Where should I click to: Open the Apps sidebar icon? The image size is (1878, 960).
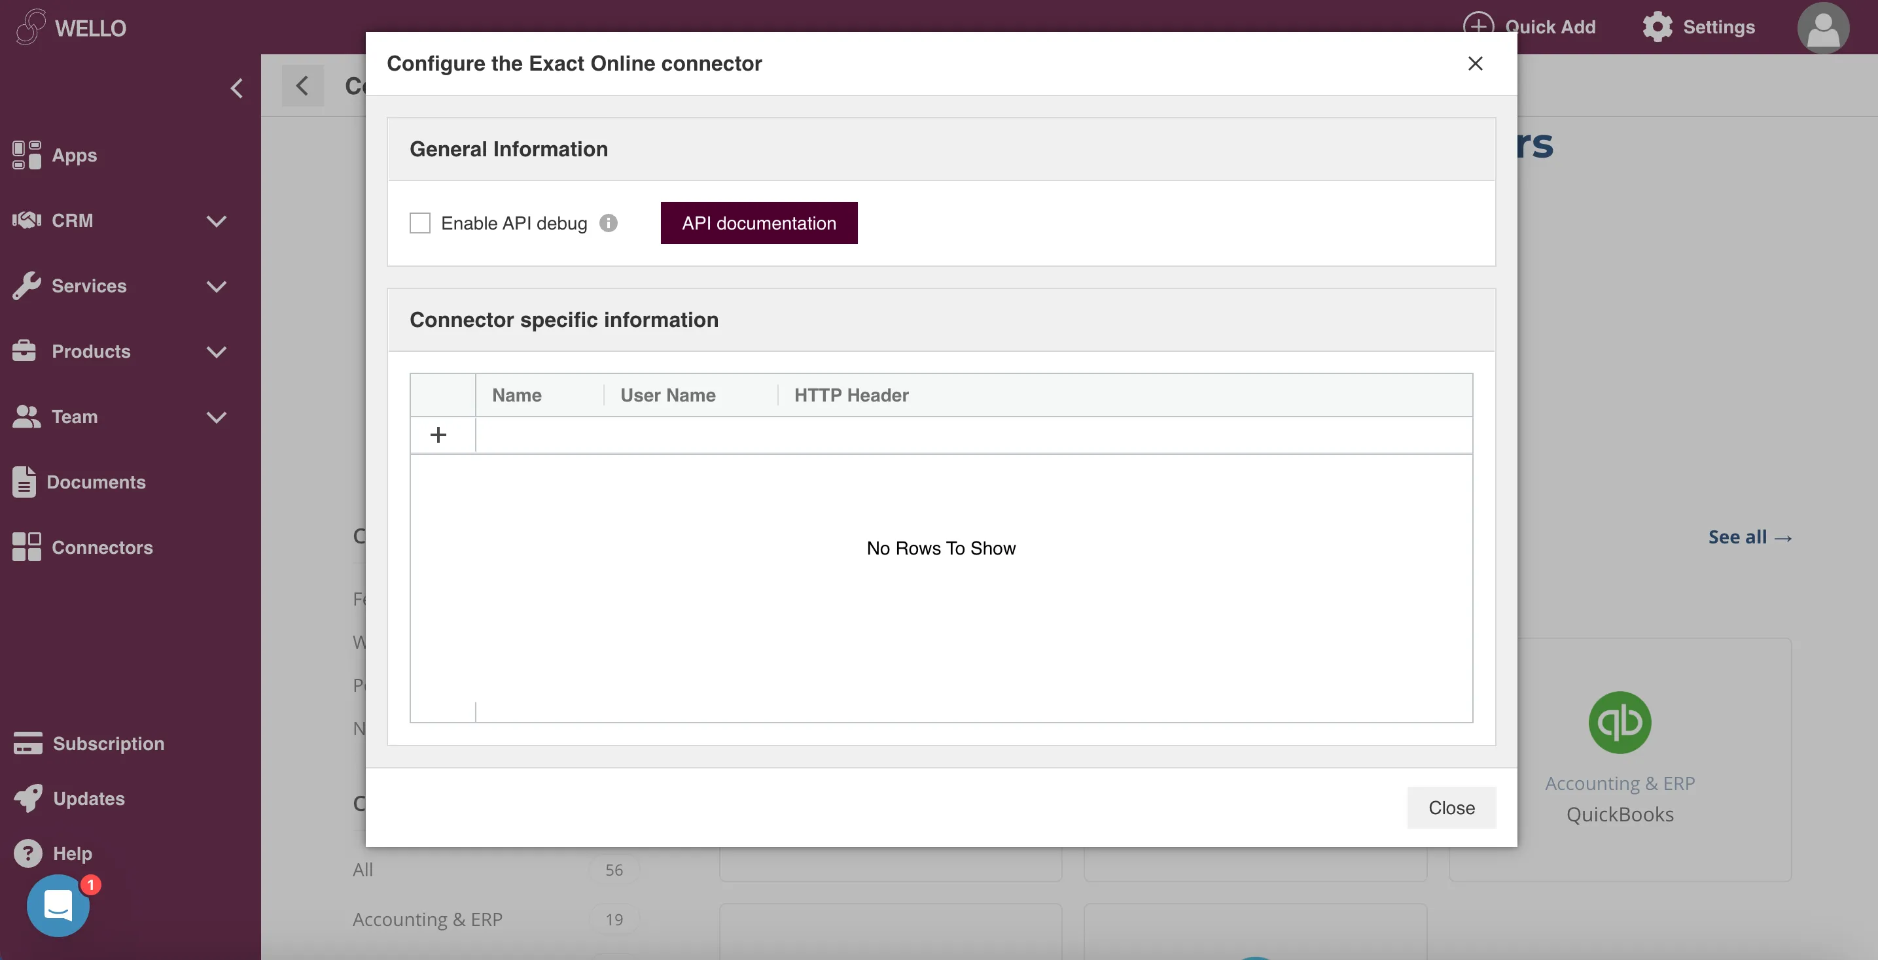(x=27, y=155)
